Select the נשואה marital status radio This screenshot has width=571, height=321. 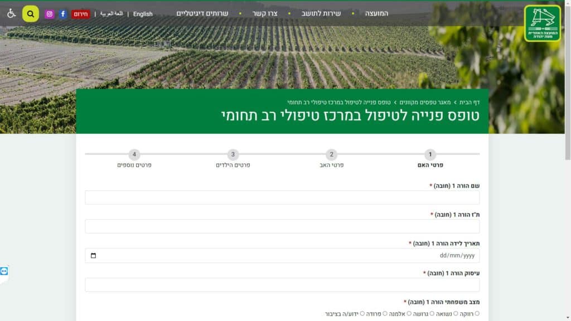[x=455, y=314]
